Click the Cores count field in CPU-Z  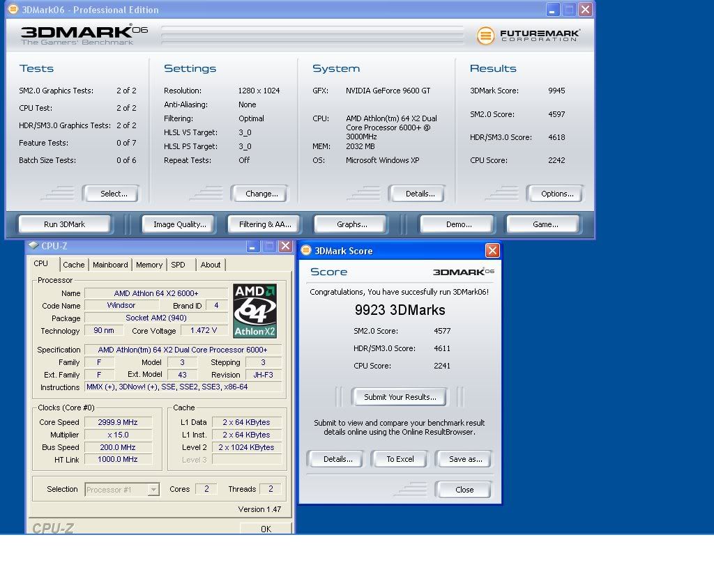[206, 489]
